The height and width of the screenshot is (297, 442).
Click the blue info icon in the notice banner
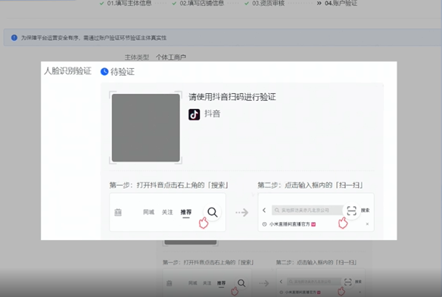tap(14, 38)
